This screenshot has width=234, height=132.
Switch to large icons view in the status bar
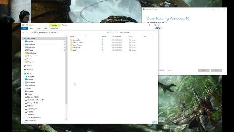click(156, 122)
